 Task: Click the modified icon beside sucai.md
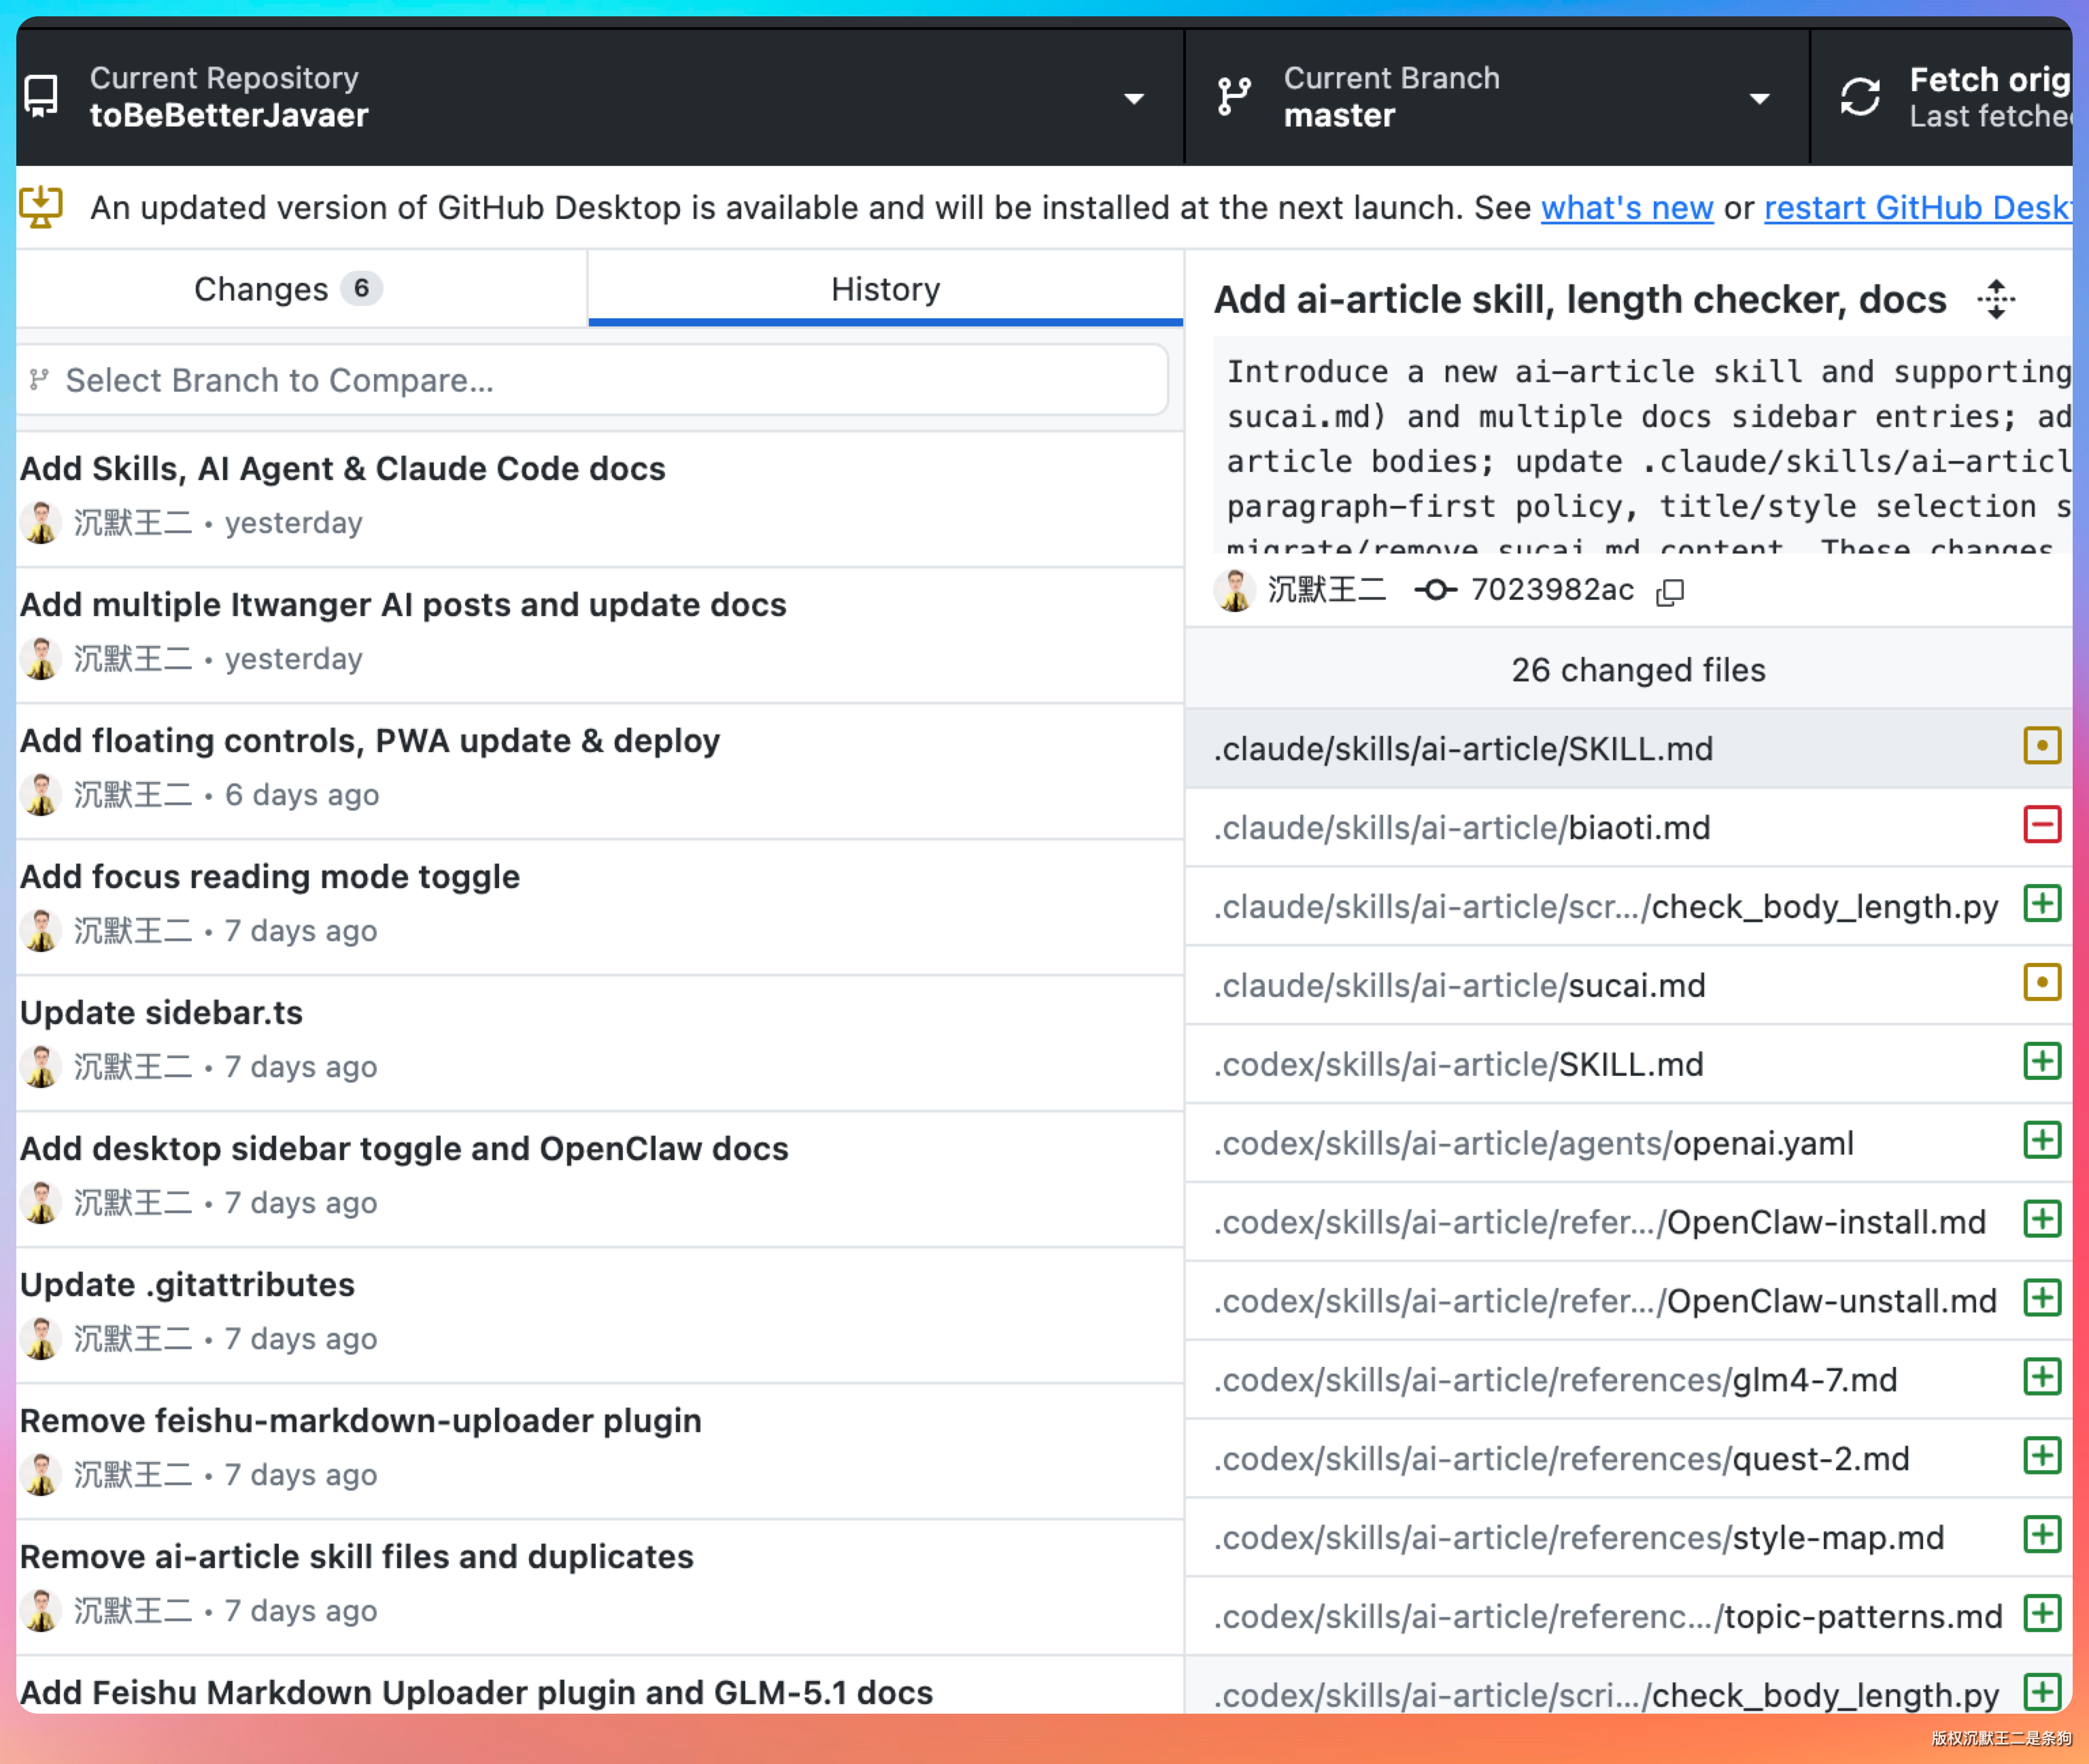point(2041,983)
